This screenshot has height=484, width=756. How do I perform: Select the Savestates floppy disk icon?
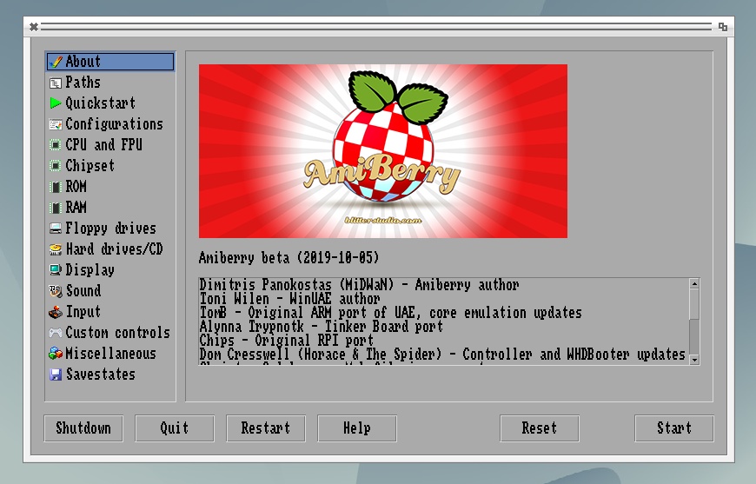pos(56,375)
